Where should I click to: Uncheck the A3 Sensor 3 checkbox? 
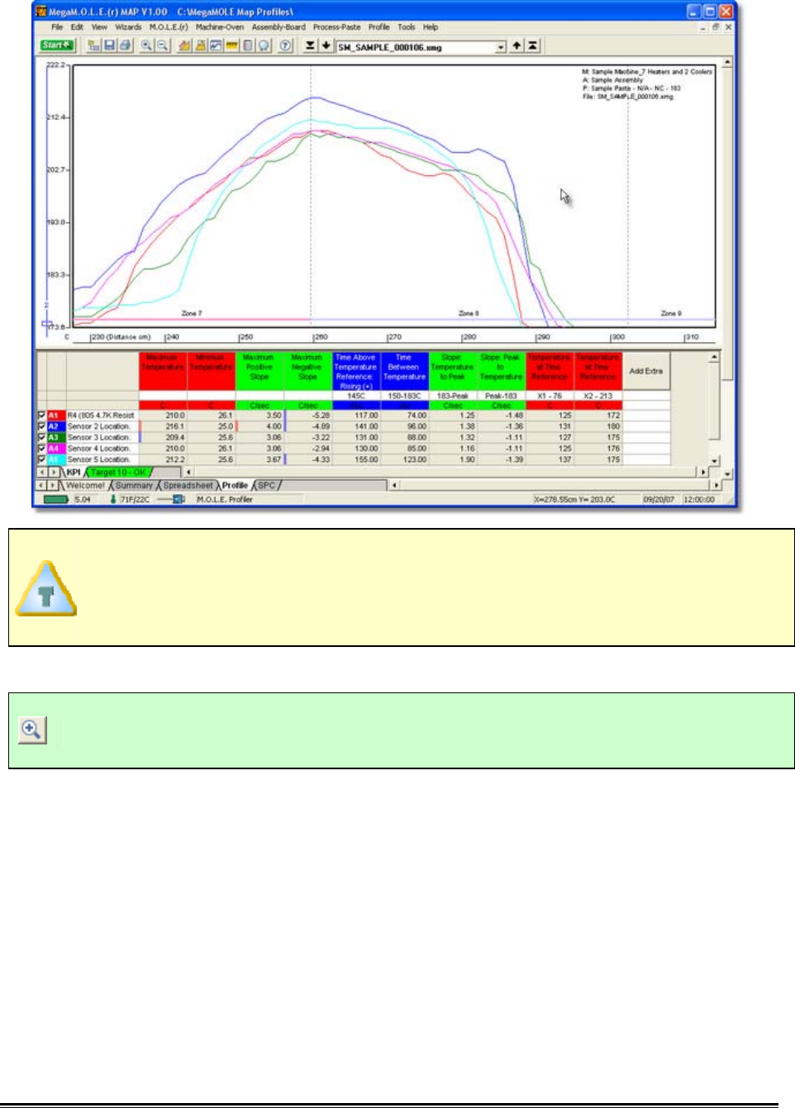[41, 437]
